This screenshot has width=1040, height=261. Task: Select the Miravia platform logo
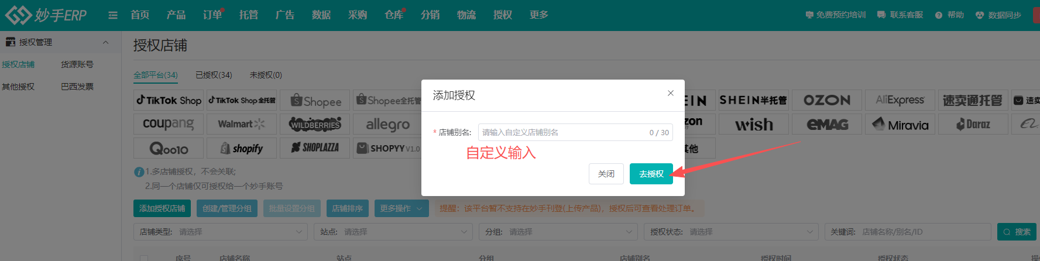point(900,124)
